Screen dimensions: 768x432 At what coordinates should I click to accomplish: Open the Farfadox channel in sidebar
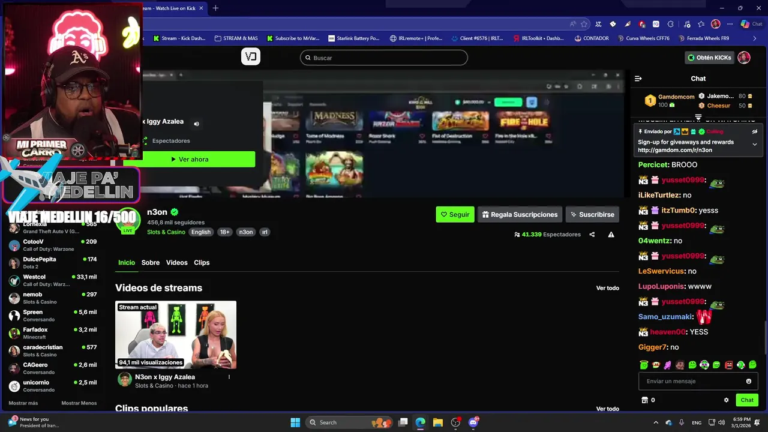[x=53, y=333]
